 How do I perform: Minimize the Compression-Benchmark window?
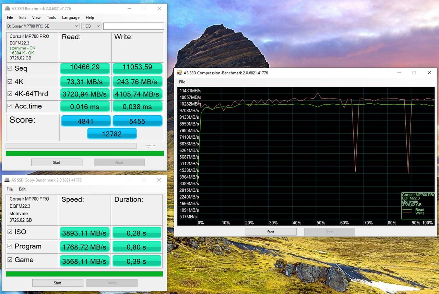[399, 73]
